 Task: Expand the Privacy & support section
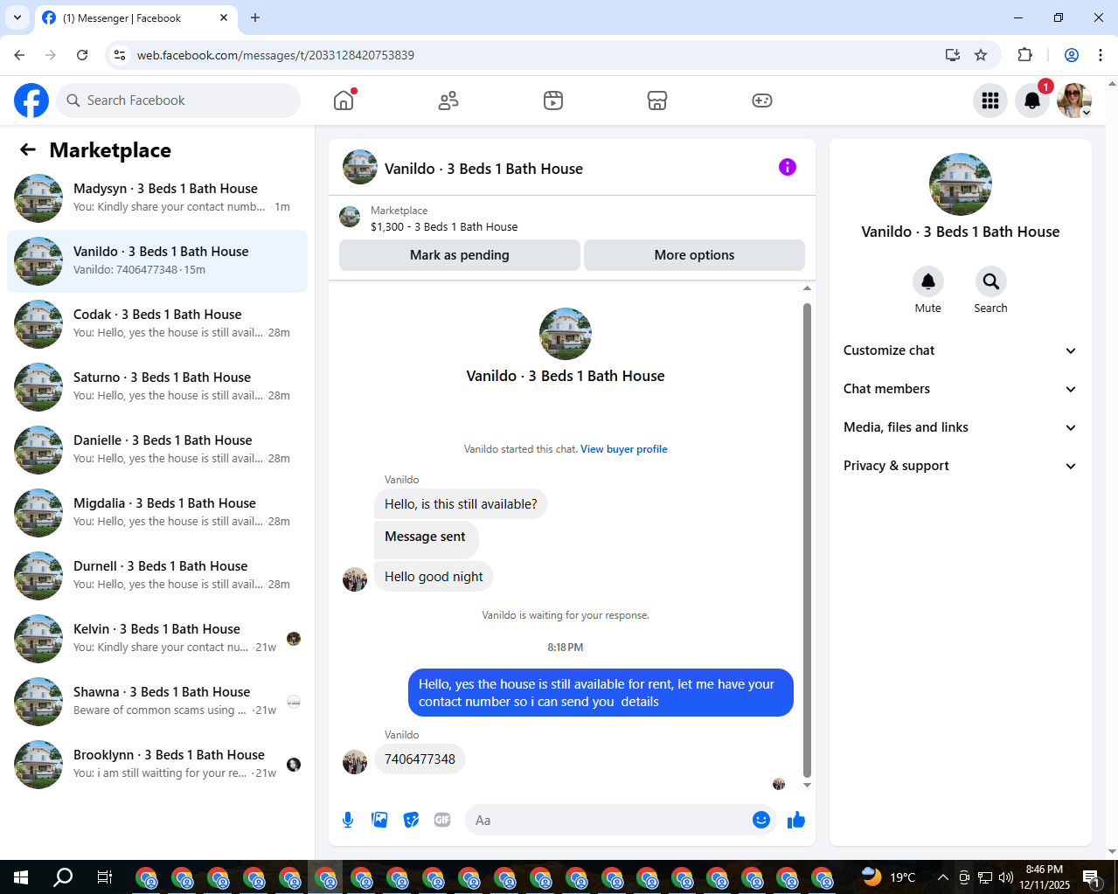click(x=960, y=466)
